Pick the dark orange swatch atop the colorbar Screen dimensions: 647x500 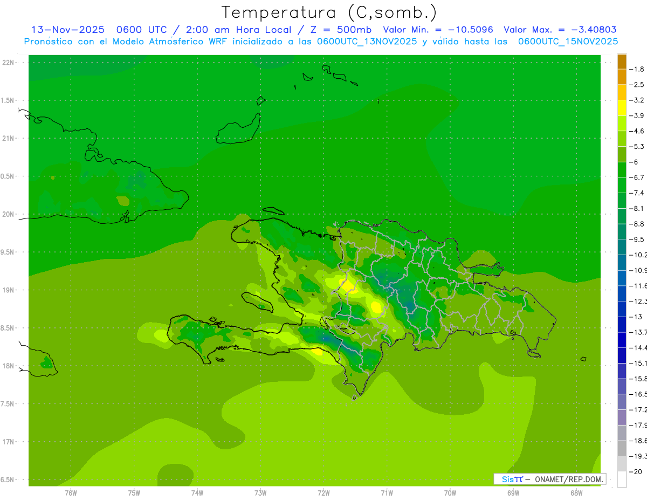pos(622,61)
